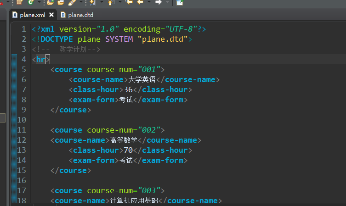The image size is (346, 206).
Task: Click the D file icon on plane.dtd tab
Action: 63,15
